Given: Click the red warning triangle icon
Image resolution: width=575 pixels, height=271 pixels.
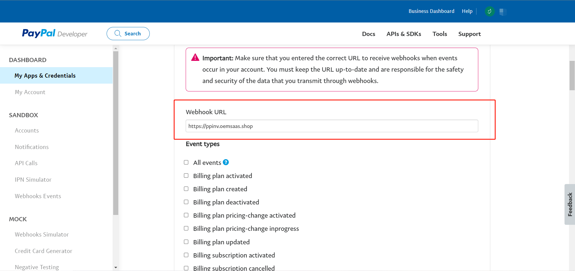Looking at the screenshot, I should coord(195,57).
